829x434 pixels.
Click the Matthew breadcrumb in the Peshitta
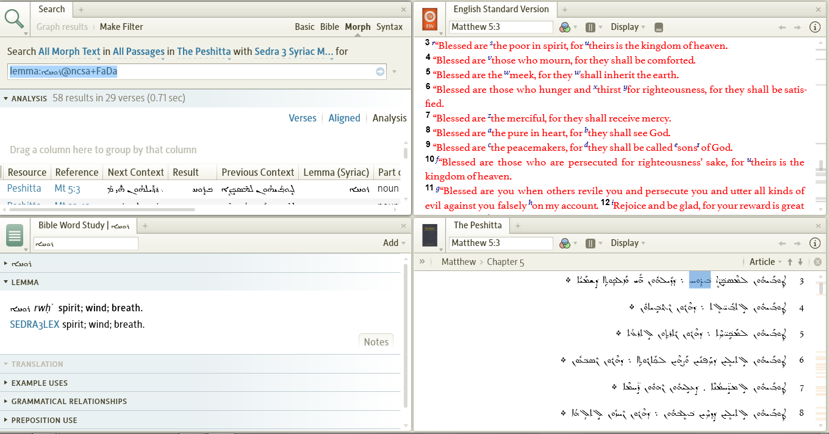[x=458, y=261]
